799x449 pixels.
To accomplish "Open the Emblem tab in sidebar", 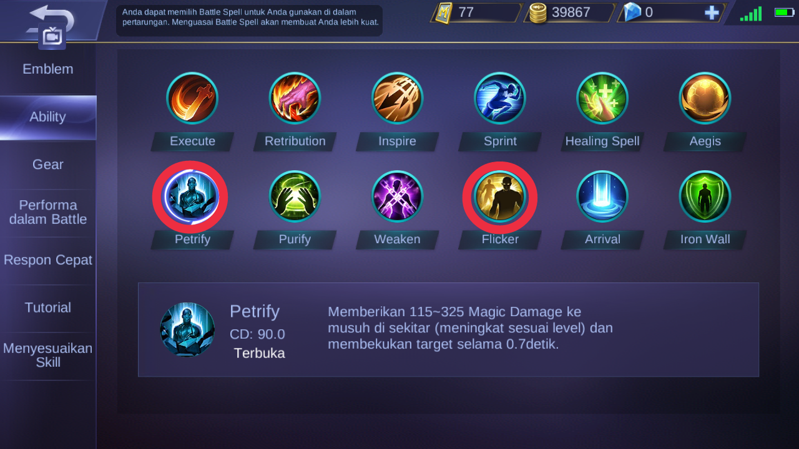I will [48, 69].
